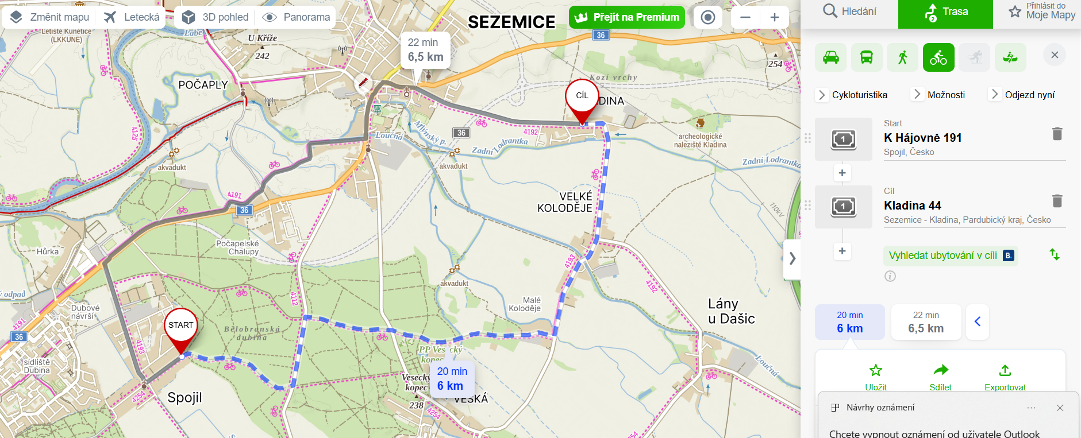Expand the Možnosti options section
Screen dimensions: 1081x438
(939, 95)
